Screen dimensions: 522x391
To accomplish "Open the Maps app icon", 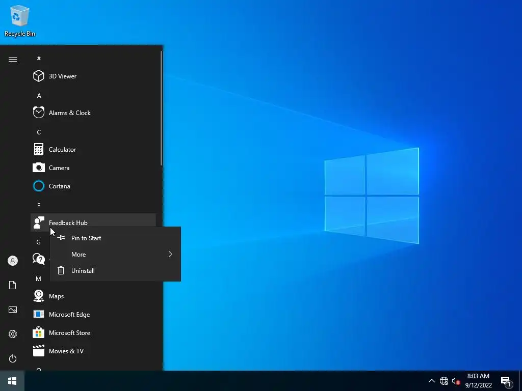I will coord(39,296).
